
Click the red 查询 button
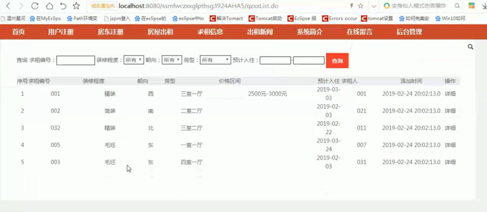337,61
